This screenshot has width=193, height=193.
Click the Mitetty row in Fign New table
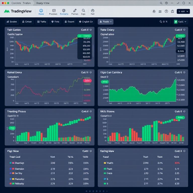19,183
